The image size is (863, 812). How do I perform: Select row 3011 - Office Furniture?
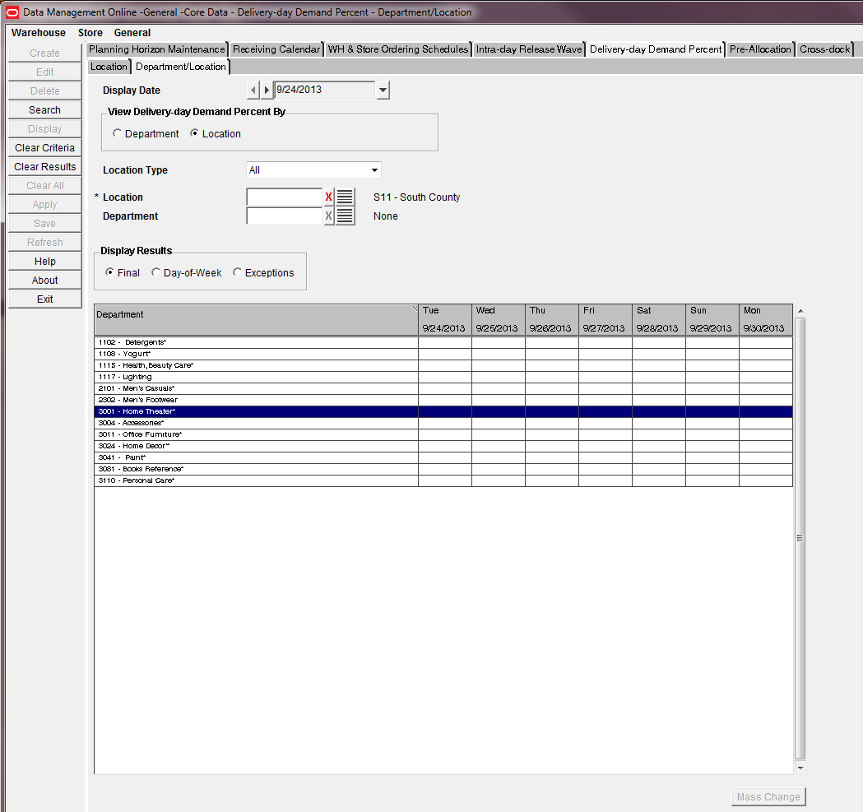click(443, 435)
